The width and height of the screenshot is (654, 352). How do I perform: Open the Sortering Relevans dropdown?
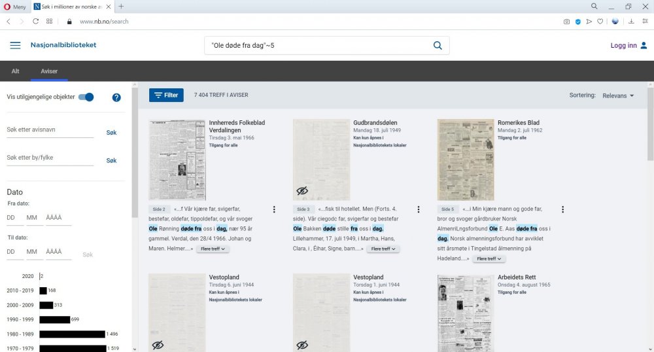click(618, 96)
